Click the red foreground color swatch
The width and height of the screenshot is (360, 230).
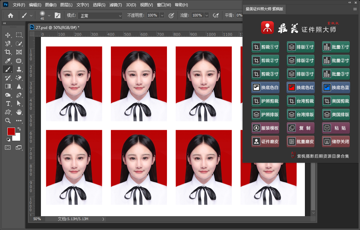pyautogui.click(x=11, y=131)
